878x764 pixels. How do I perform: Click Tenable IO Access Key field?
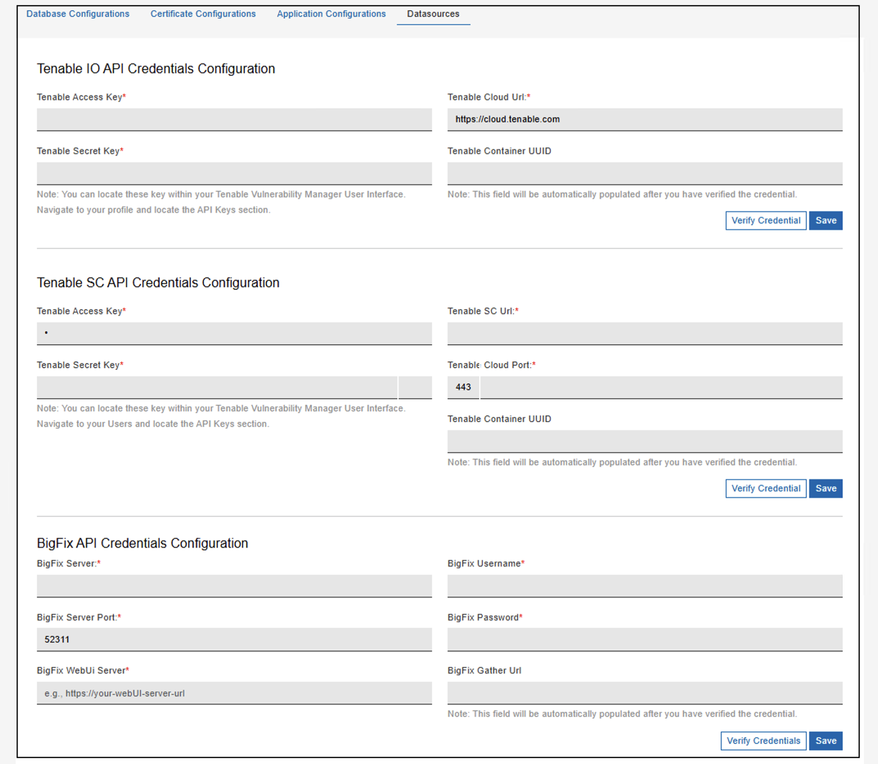pyautogui.click(x=234, y=119)
